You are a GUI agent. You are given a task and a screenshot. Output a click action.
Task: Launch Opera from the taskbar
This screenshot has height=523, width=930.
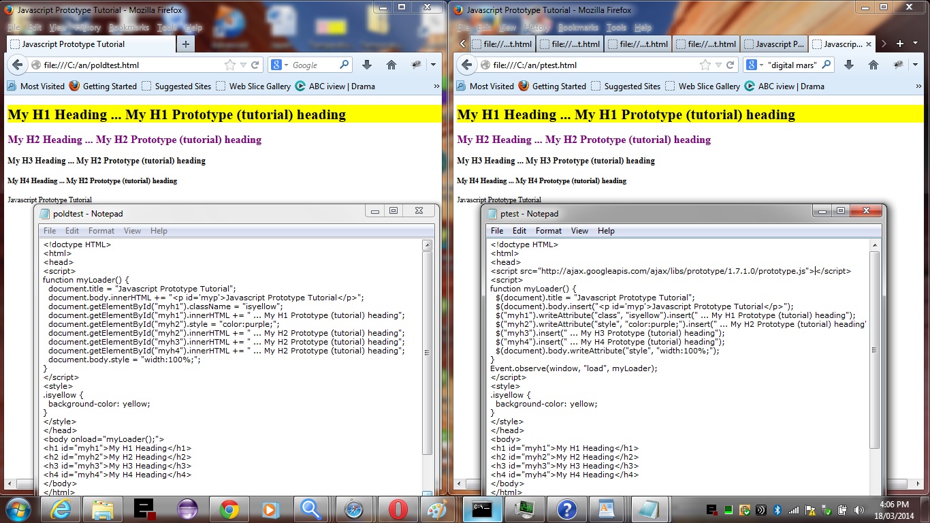pyautogui.click(x=398, y=509)
